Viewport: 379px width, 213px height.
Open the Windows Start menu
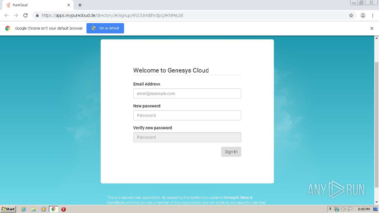coord(8,209)
